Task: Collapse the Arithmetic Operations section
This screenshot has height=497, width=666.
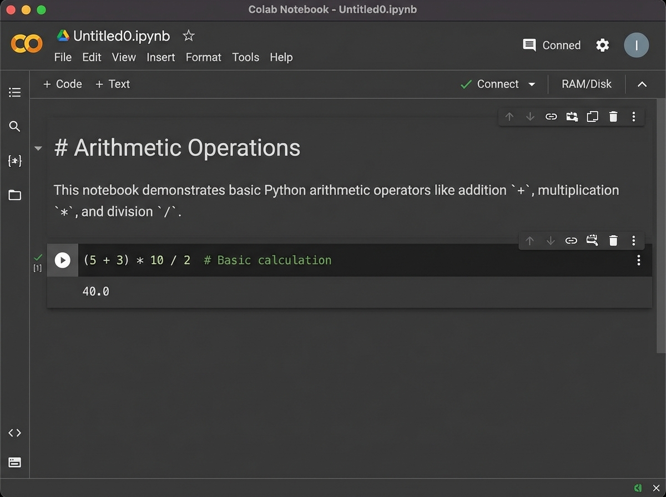Action: tap(38, 148)
